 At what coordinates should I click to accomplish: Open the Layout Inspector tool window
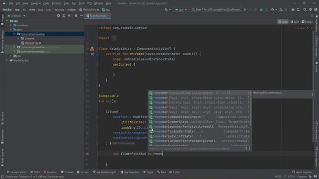pos(302,172)
